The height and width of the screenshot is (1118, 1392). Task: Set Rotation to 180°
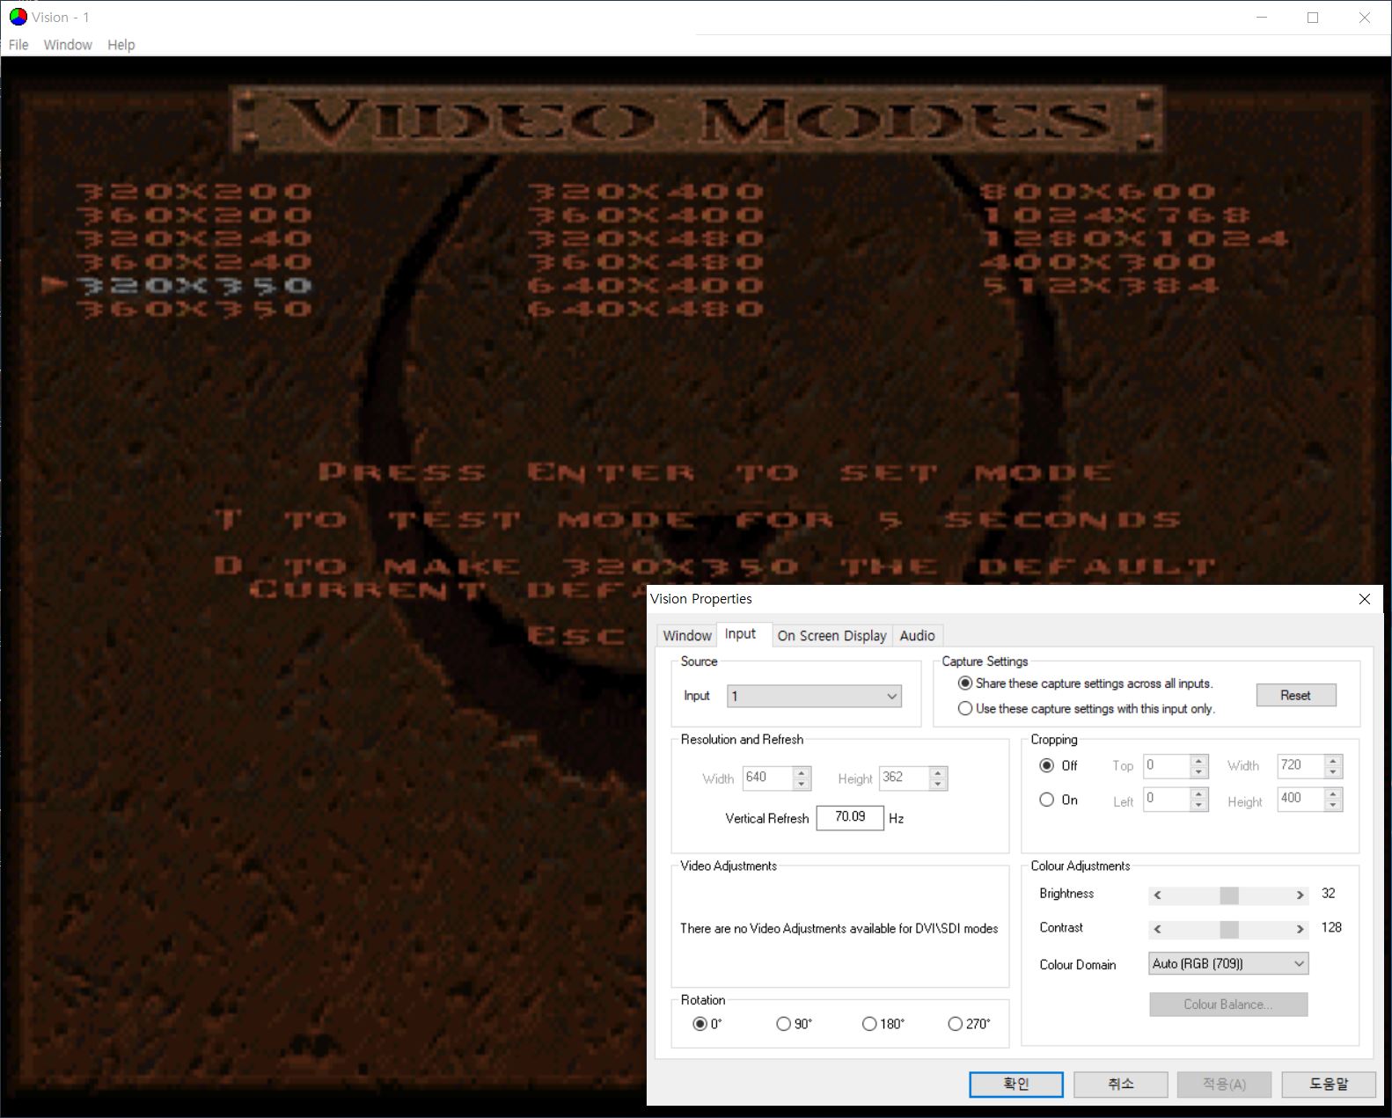click(869, 1024)
